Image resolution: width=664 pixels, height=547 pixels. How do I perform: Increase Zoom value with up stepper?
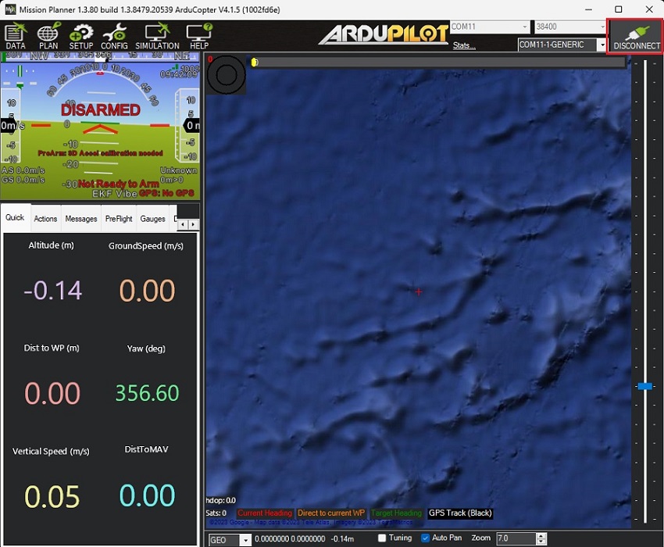542,536
